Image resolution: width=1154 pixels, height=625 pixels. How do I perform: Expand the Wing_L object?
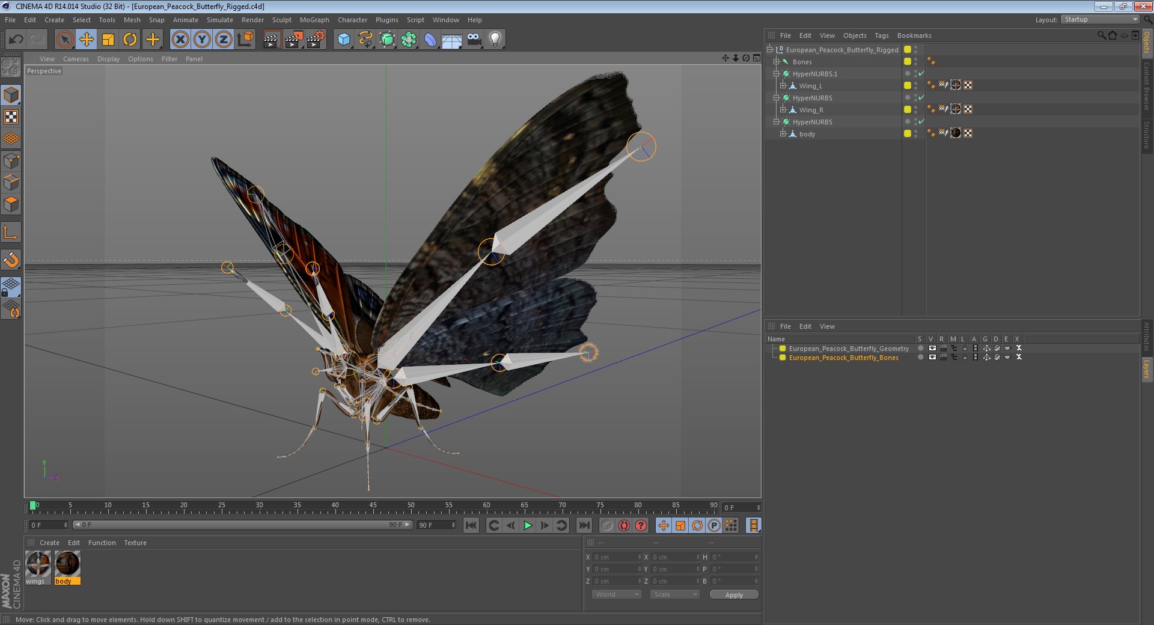pos(783,86)
